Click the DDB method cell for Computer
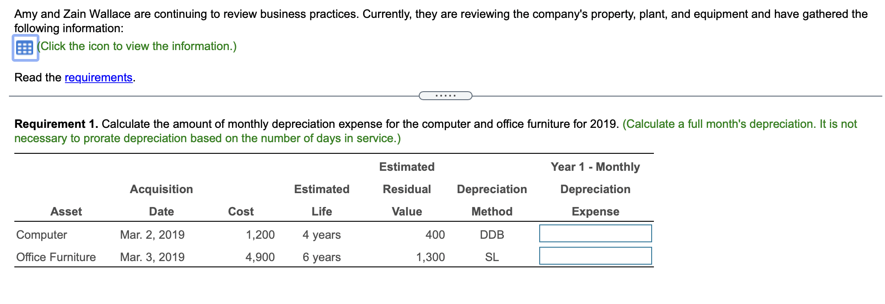This screenshot has width=885, height=304. [492, 234]
